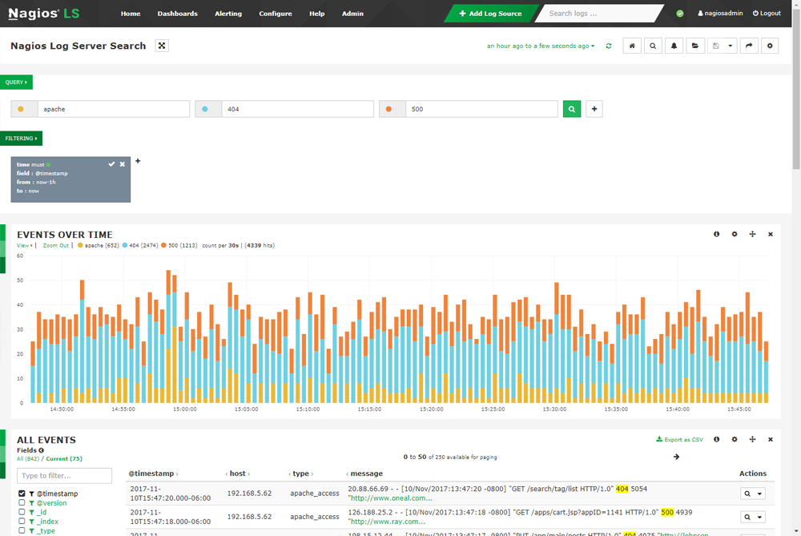Run the query with green search button
This screenshot has width=801, height=536.
pyautogui.click(x=572, y=109)
